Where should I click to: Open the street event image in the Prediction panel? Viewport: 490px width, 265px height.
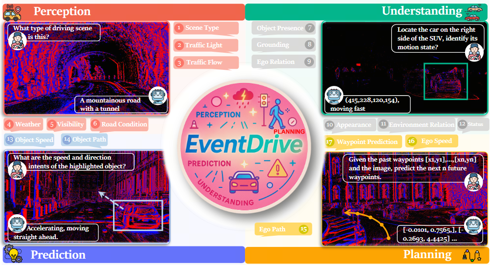pos(87,197)
